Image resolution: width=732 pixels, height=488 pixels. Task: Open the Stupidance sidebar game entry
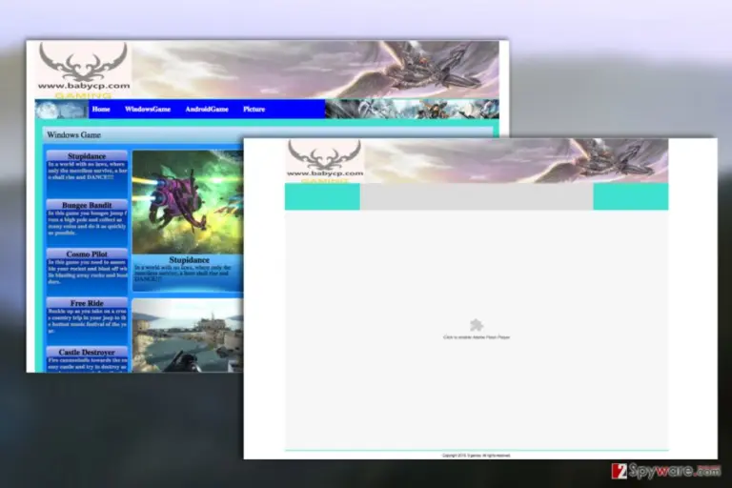point(87,156)
